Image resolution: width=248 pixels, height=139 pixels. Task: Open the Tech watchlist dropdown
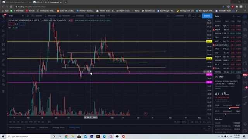(218, 16)
